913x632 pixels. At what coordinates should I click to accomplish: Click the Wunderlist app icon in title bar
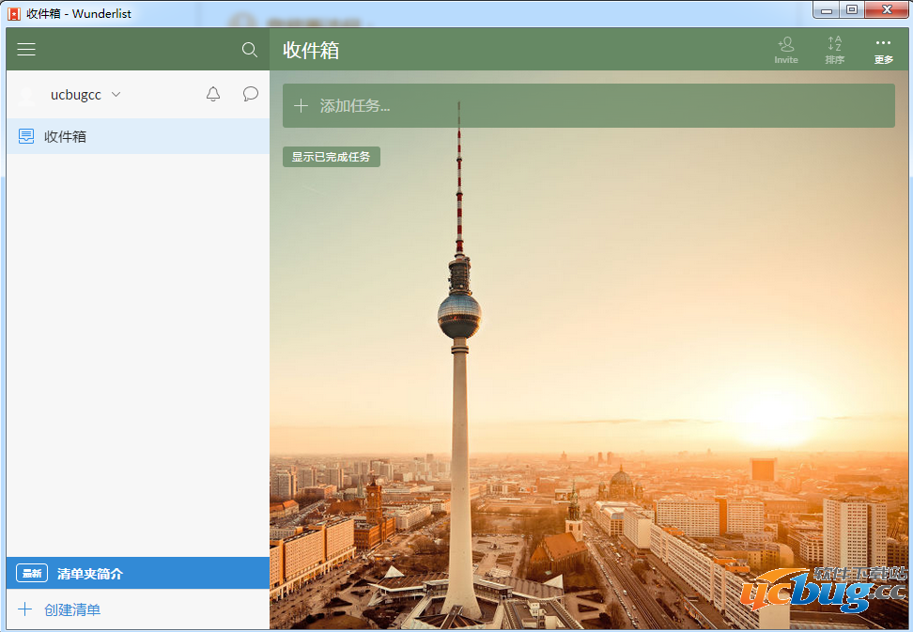pos(14,13)
